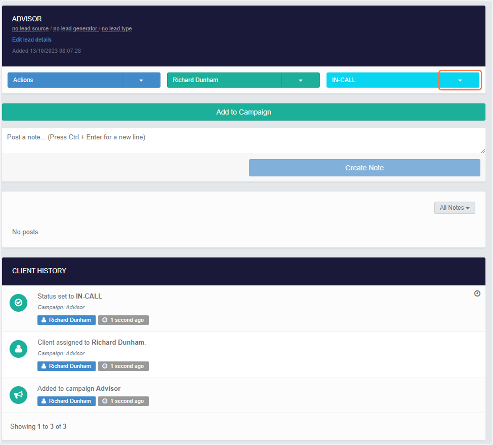Viewport: 493px width, 445px height.
Task: Click 'Client assigned to Richard Dunham' text
Action: click(x=92, y=342)
